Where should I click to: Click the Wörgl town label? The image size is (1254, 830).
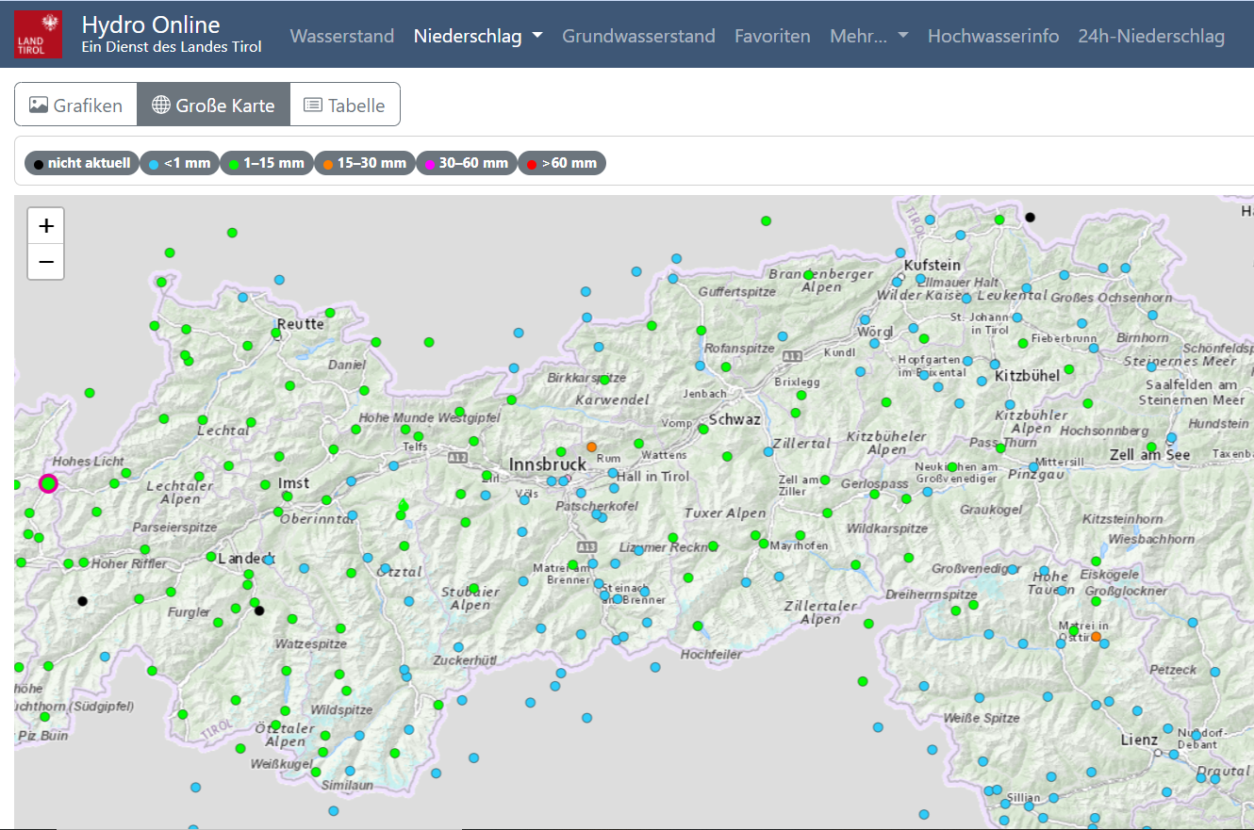pyautogui.click(x=875, y=333)
